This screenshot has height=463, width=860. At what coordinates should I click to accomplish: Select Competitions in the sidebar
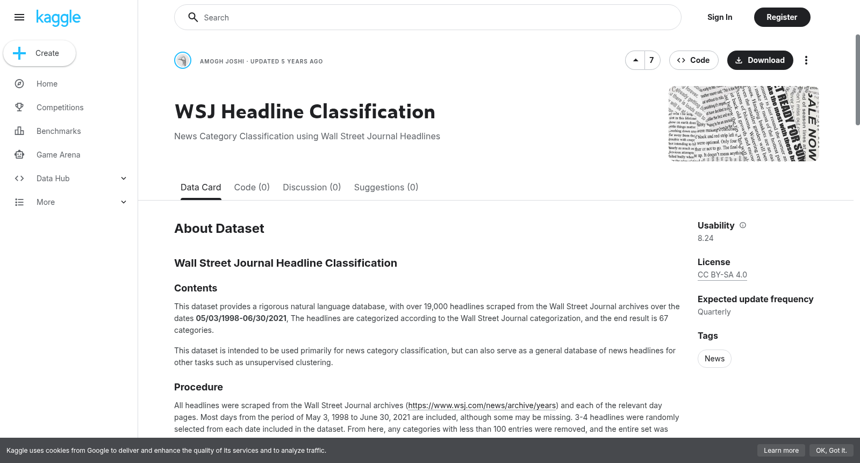point(60,108)
